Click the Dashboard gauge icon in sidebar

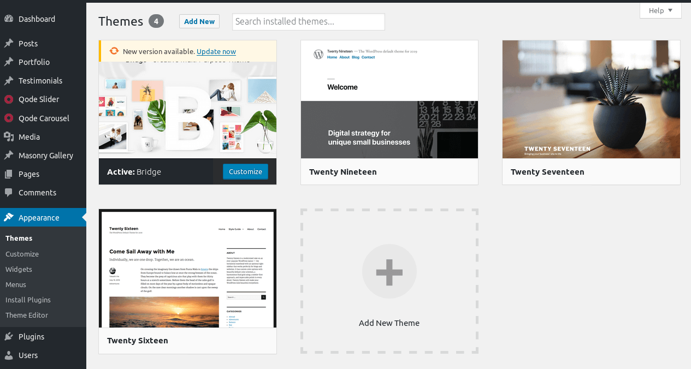pos(9,19)
